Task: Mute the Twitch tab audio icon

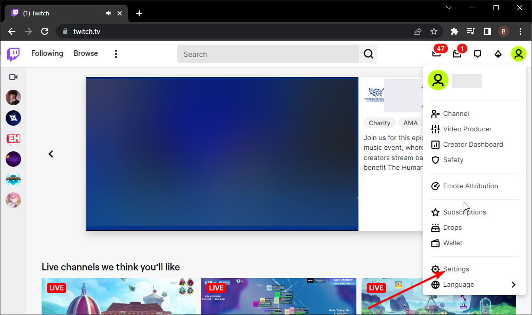Action: point(109,13)
